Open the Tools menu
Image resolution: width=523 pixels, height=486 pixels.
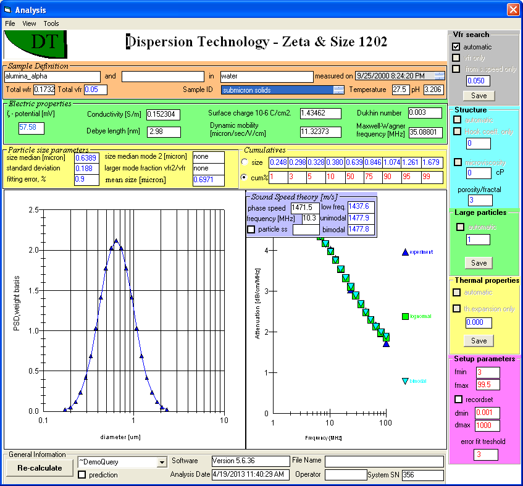click(51, 23)
